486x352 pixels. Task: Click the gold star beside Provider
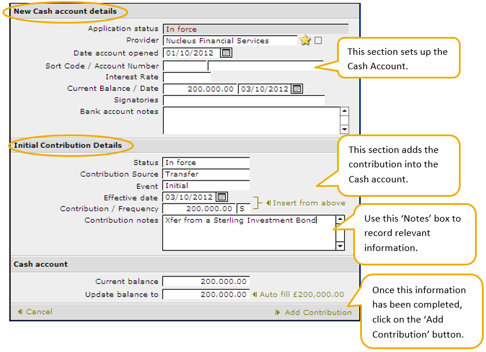[x=305, y=40]
